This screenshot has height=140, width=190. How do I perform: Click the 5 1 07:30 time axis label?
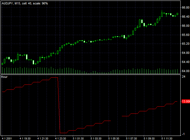[x=131, y=138]
